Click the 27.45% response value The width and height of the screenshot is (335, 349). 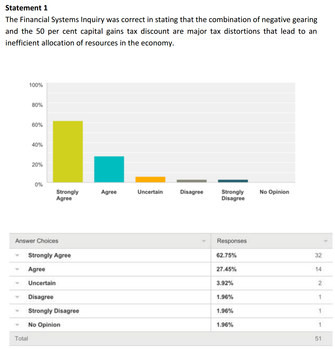226,269
